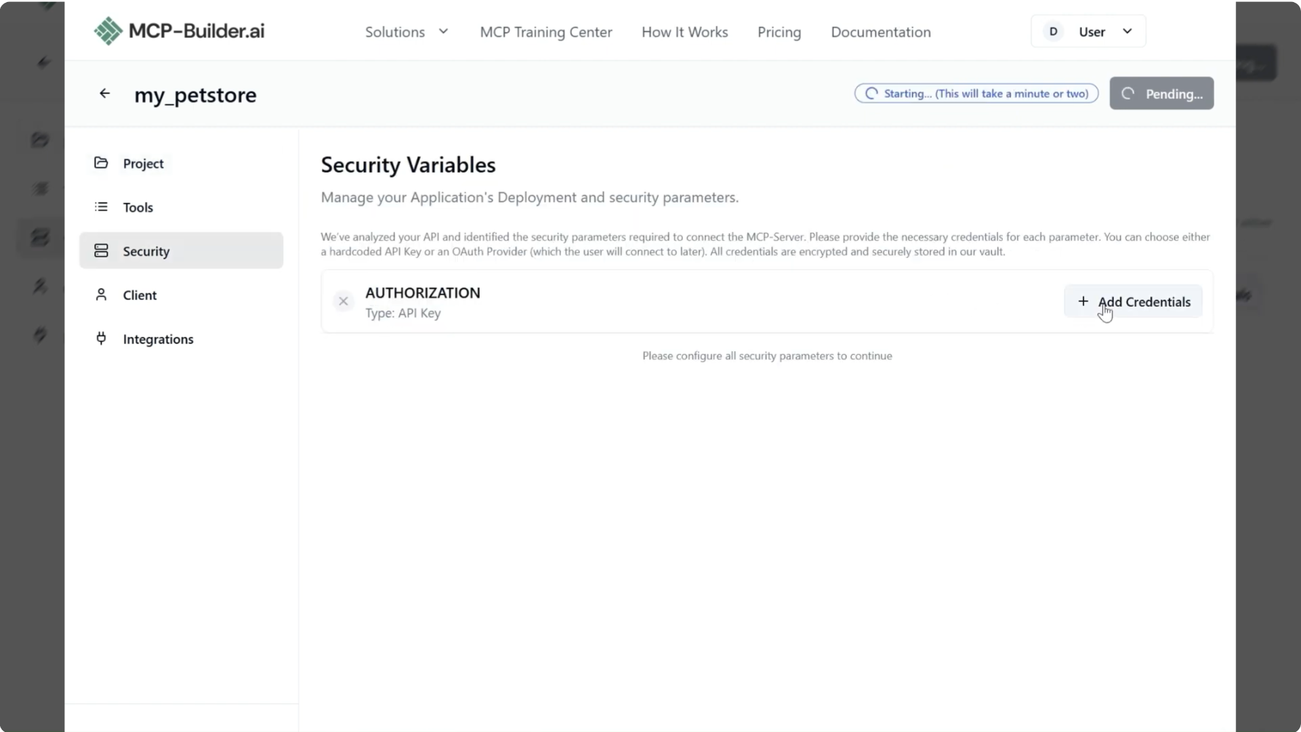Click the Starting progress status badge
Screen dimensions: 1301x732
pos(975,93)
